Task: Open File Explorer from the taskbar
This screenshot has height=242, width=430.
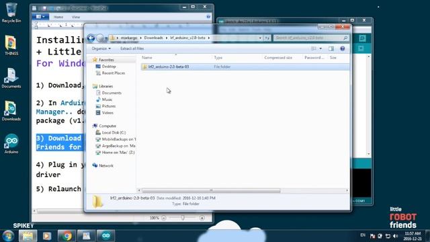Action: point(28,236)
